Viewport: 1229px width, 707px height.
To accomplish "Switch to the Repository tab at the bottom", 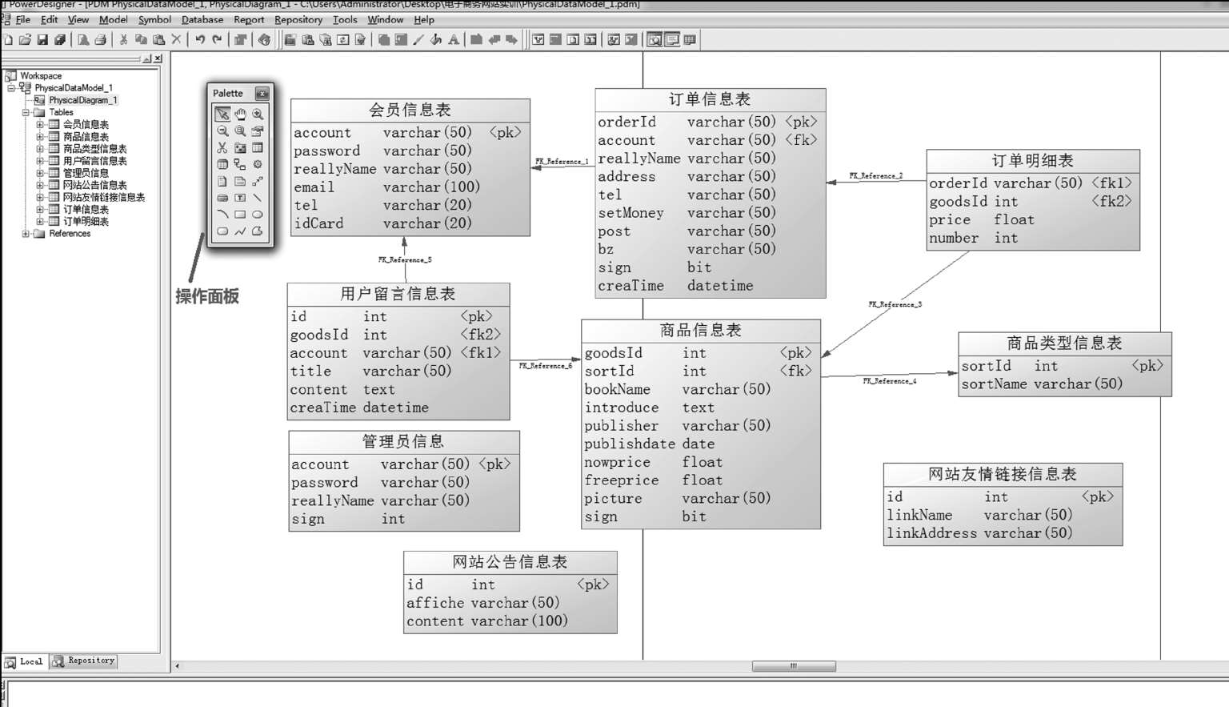I will tap(84, 661).
